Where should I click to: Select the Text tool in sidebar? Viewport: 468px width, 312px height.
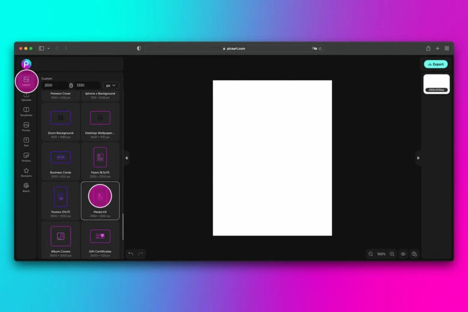(x=26, y=142)
